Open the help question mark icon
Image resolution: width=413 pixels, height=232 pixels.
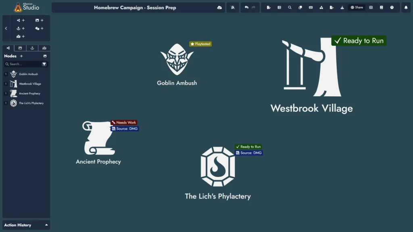[x=392, y=7]
